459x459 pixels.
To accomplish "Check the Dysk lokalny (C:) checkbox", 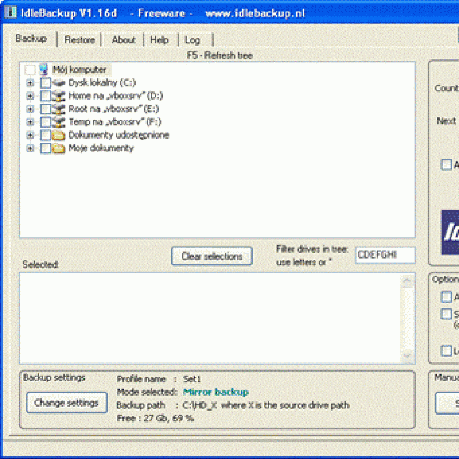I will [45, 83].
